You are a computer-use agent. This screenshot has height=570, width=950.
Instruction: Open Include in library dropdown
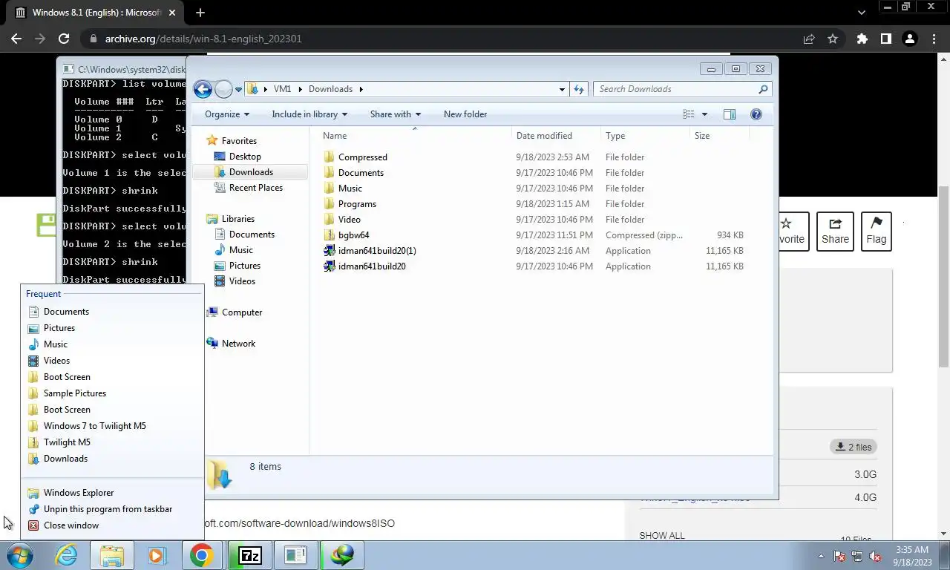(x=309, y=114)
